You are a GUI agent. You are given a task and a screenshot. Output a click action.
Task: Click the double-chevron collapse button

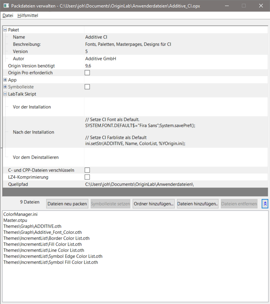[265, 204]
